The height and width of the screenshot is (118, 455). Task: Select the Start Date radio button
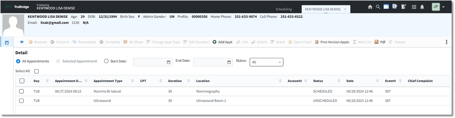(x=106, y=61)
